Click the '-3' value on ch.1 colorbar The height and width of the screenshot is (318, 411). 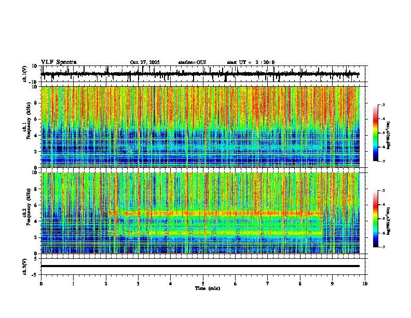click(382, 105)
